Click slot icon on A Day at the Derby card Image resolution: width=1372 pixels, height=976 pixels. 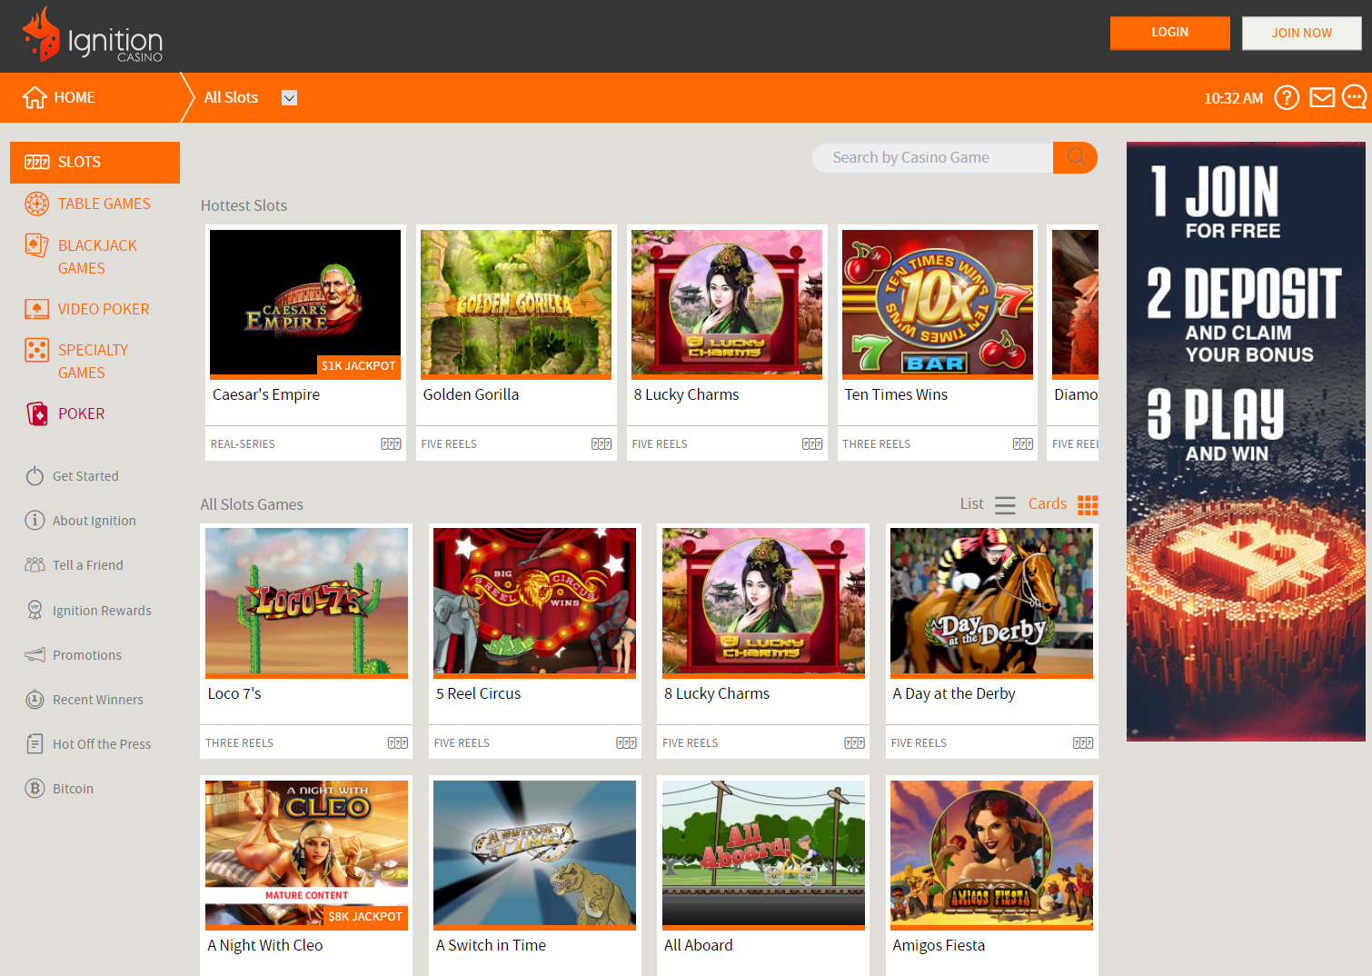tap(1083, 742)
